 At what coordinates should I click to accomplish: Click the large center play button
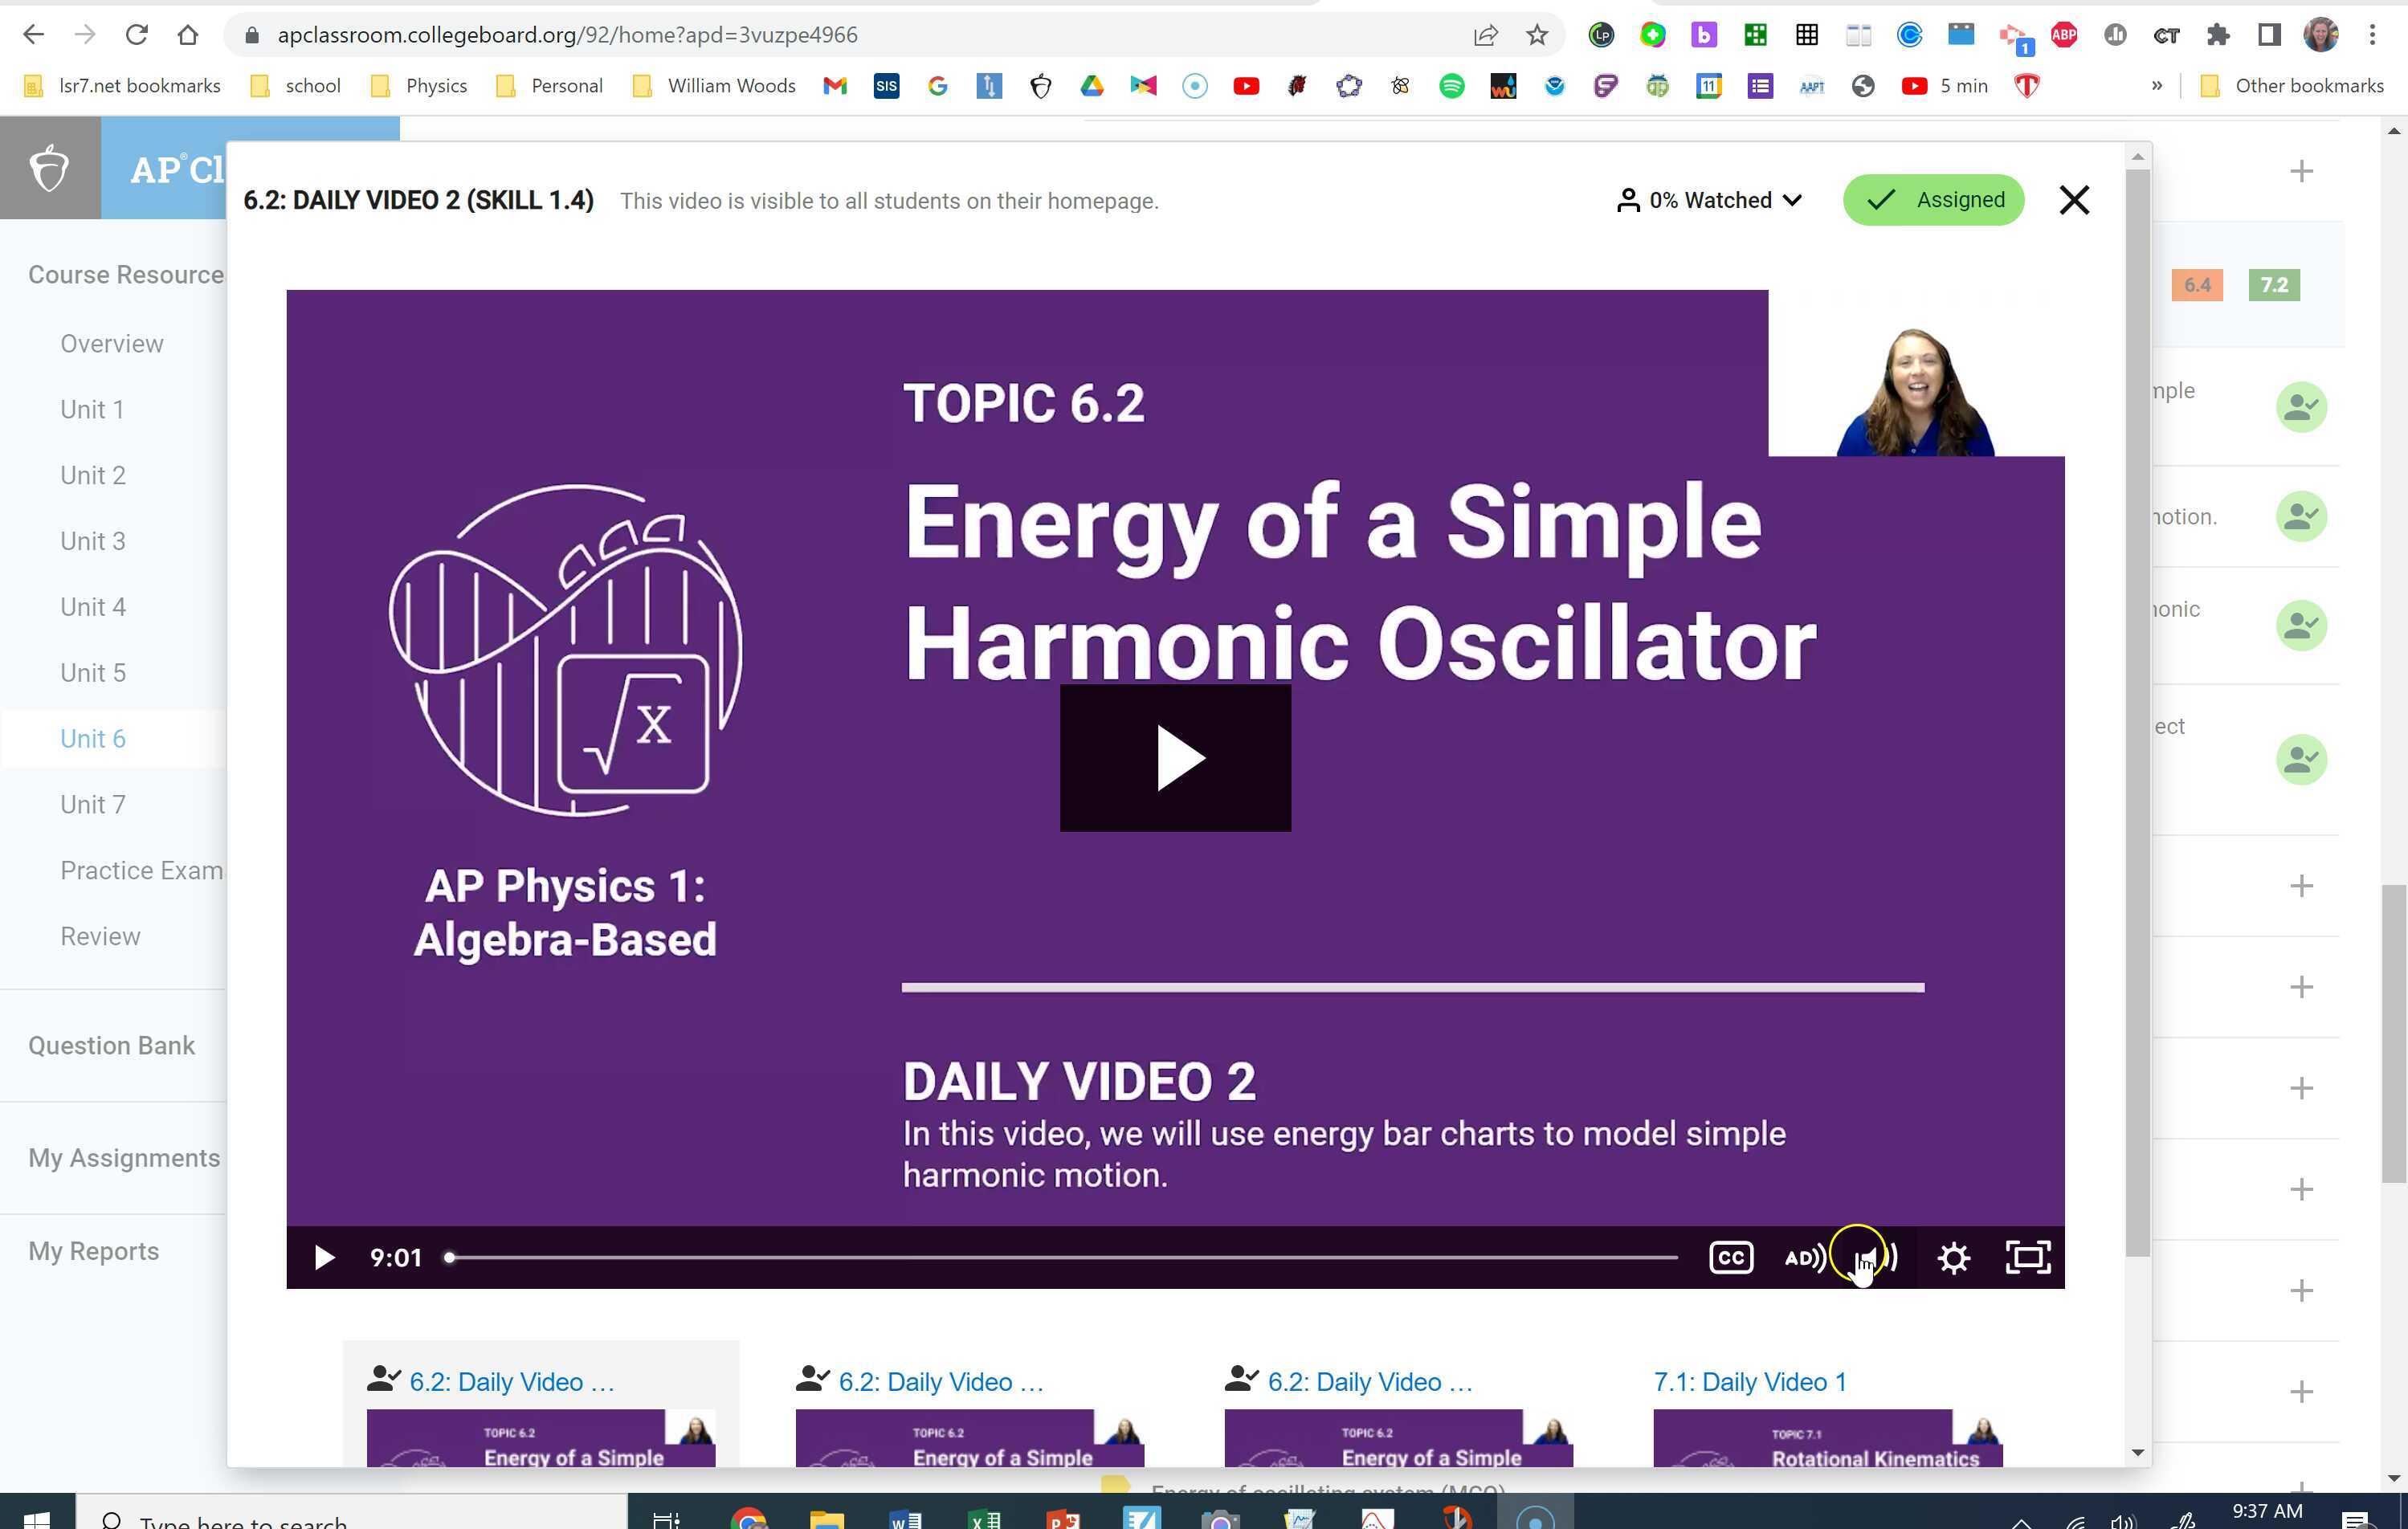(x=1175, y=758)
